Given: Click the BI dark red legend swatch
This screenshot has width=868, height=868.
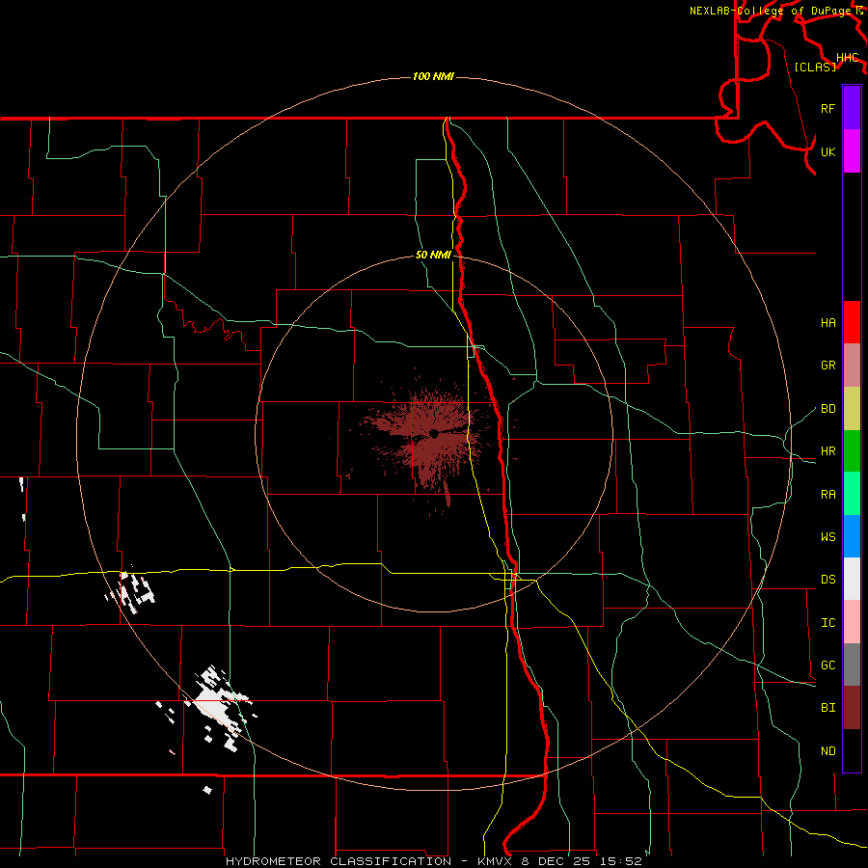Looking at the screenshot, I should click(852, 708).
